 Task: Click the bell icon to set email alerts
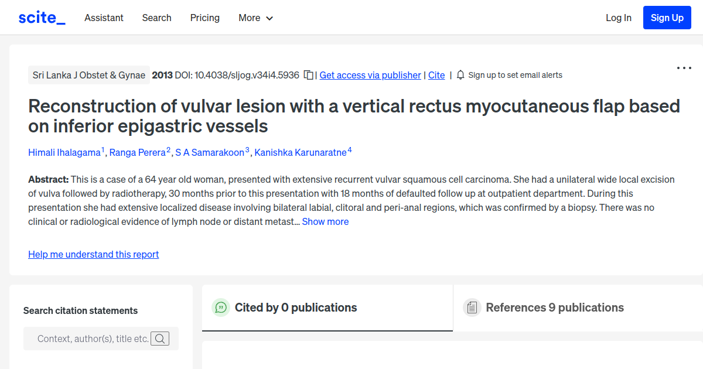pyautogui.click(x=460, y=75)
